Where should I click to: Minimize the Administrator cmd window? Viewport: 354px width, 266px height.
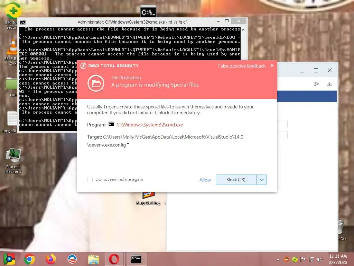point(218,22)
